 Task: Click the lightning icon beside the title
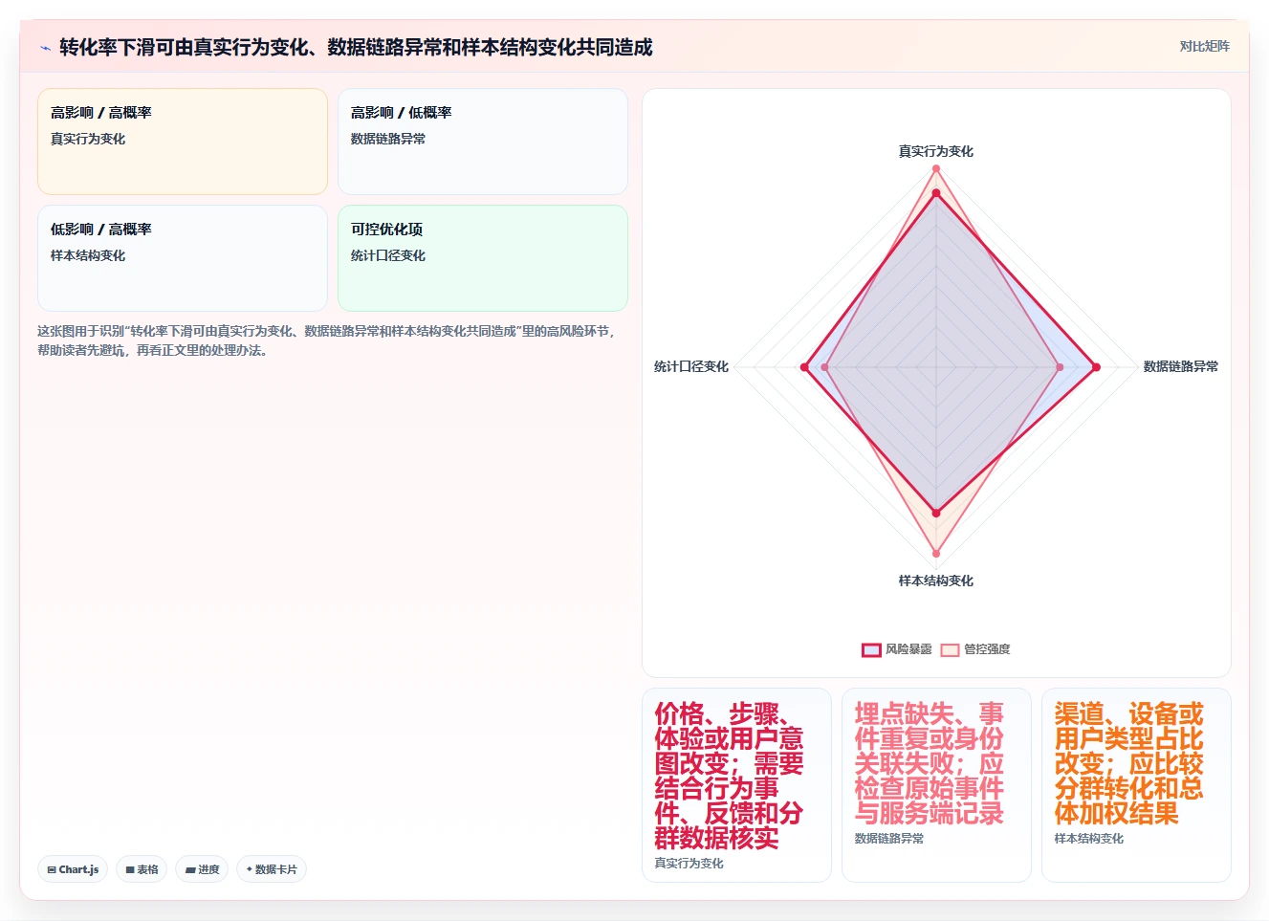click(x=45, y=48)
